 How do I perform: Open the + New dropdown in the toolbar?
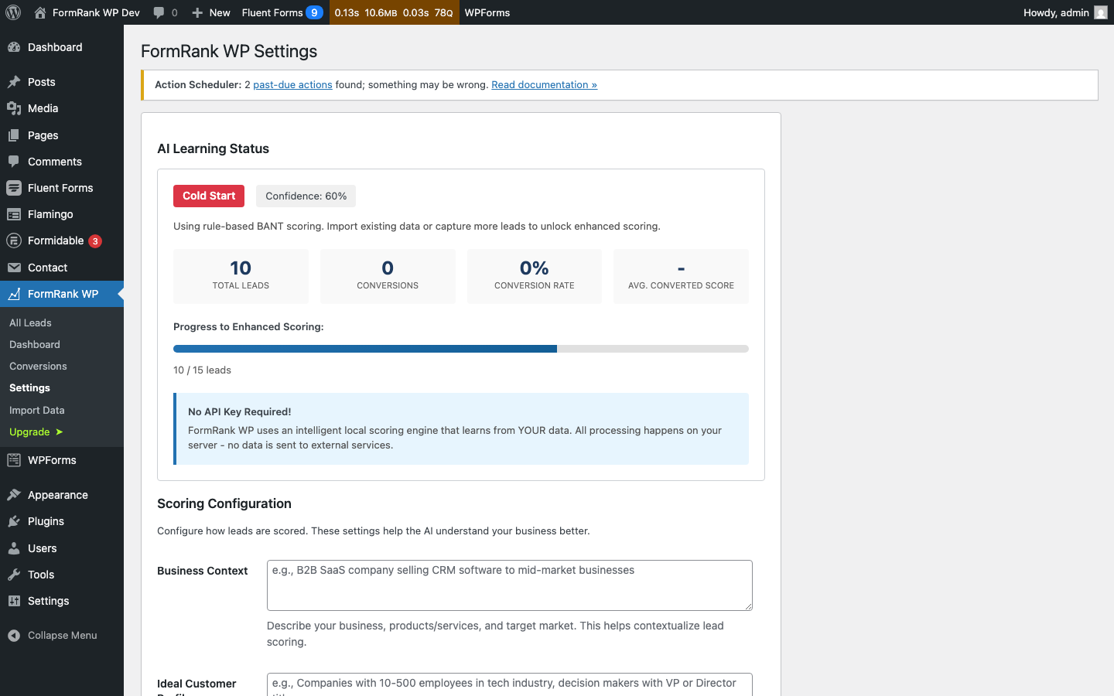click(x=210, y=12)
